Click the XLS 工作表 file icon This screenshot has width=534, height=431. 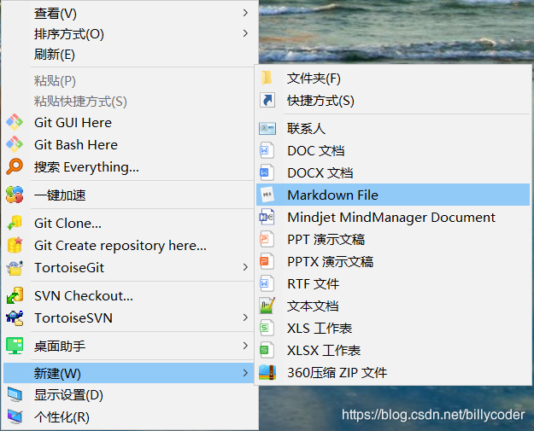tap(267, 328)
